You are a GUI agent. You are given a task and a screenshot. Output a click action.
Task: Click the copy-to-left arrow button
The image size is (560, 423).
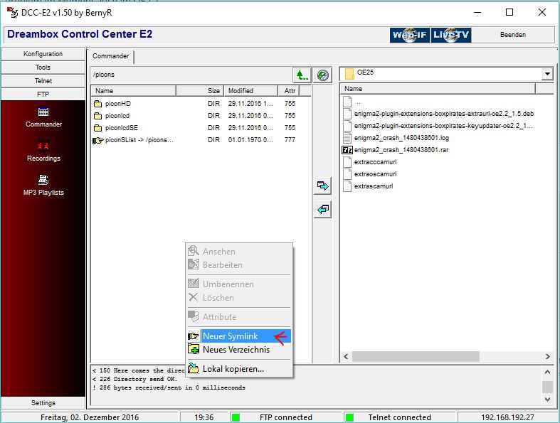[323, 210]
